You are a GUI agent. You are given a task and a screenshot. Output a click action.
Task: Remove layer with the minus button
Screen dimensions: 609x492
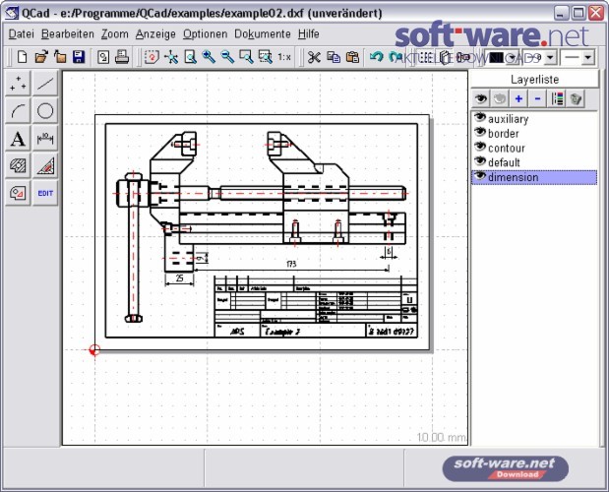pyautogui.click(x=537, y=99)
